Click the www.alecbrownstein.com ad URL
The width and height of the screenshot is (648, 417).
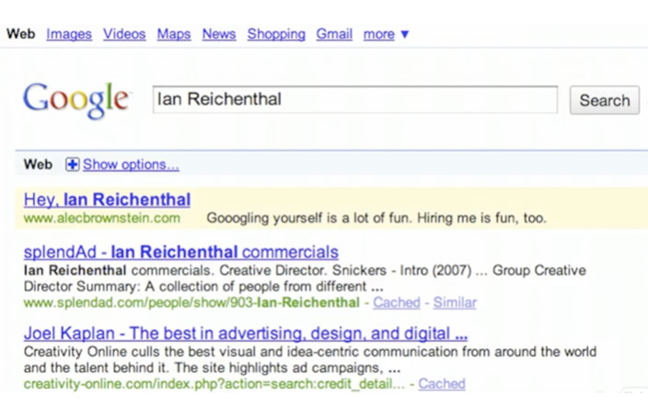click(102, 218)
